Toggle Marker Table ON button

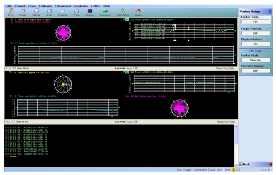coord(256,22)
